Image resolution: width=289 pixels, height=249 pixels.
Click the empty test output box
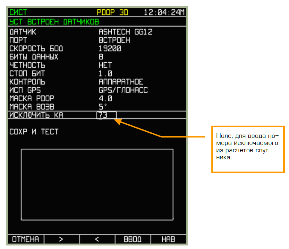[97, 185]
